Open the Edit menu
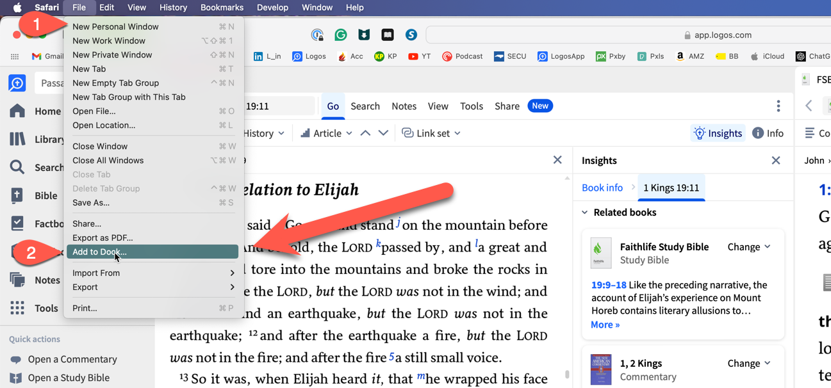The width and height of the screenshot is (831, 388). pos(106,8)
